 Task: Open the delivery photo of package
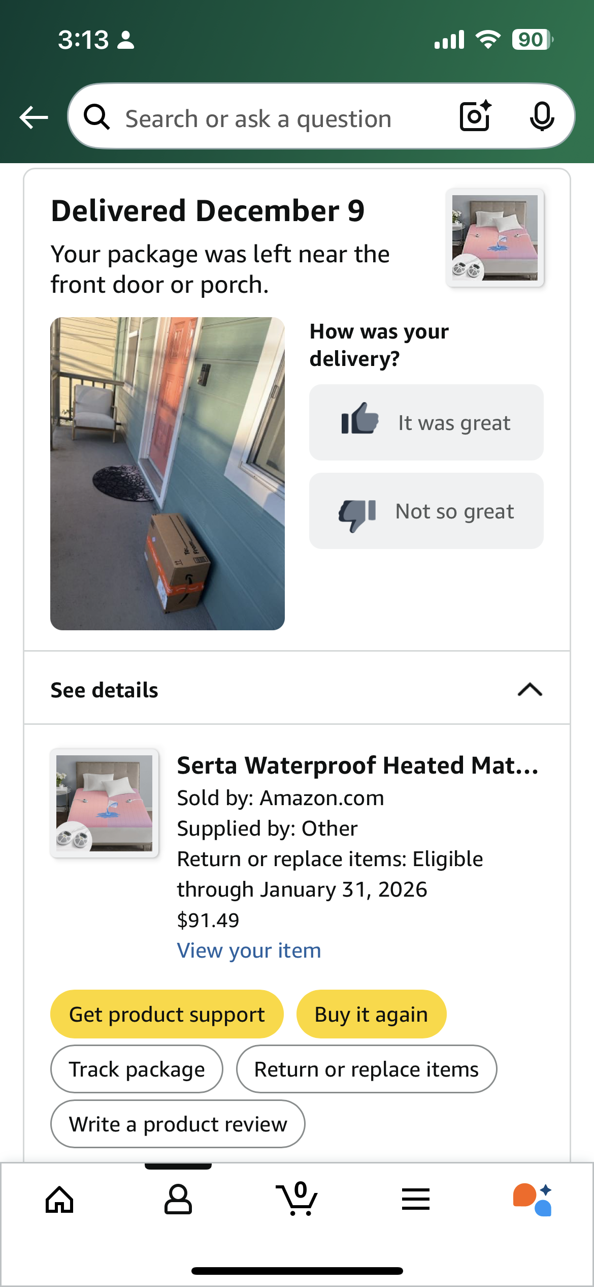pos(168,474)
